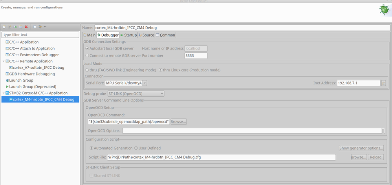The height and width of the screenshot is (185, 392).
Task: Select C/C++ Application in the tree
Action: point(24,42)
